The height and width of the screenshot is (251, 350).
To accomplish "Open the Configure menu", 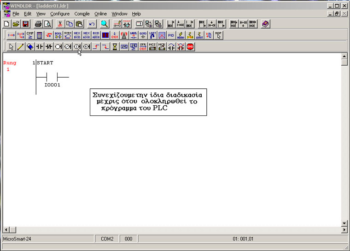I will [60, 14].
